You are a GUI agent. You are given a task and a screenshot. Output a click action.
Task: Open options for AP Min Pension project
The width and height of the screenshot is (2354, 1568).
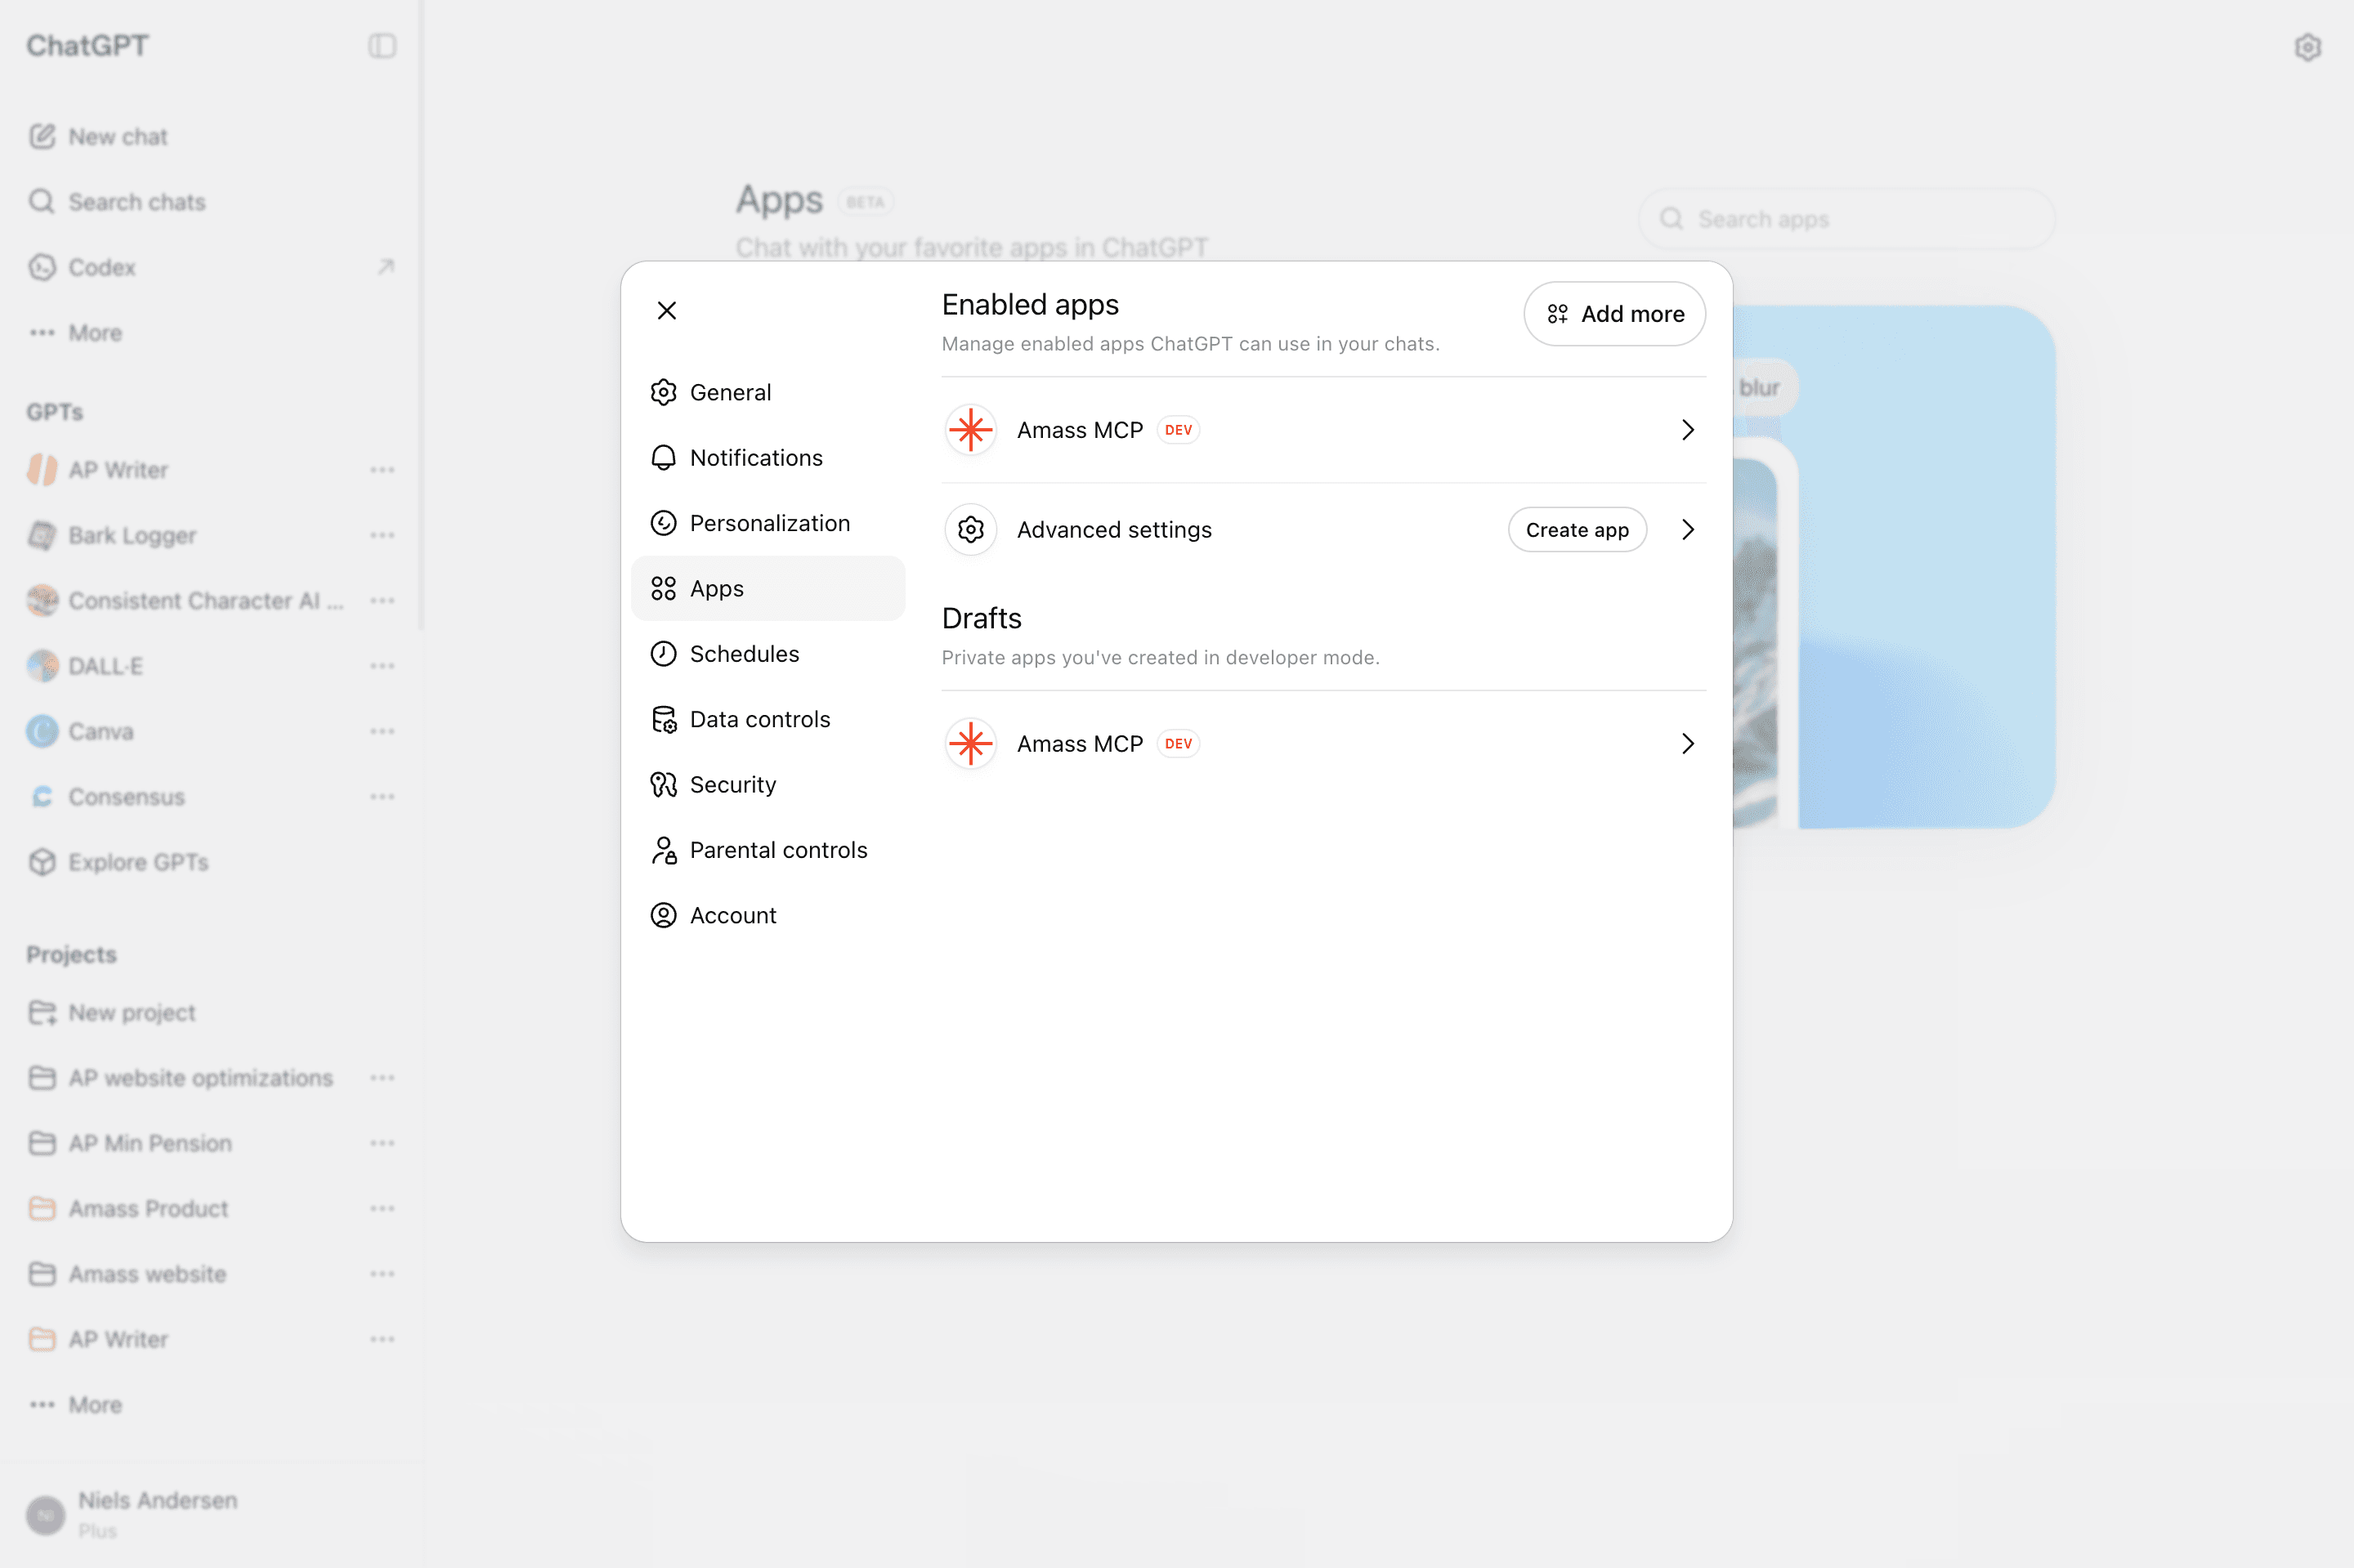383,1143
